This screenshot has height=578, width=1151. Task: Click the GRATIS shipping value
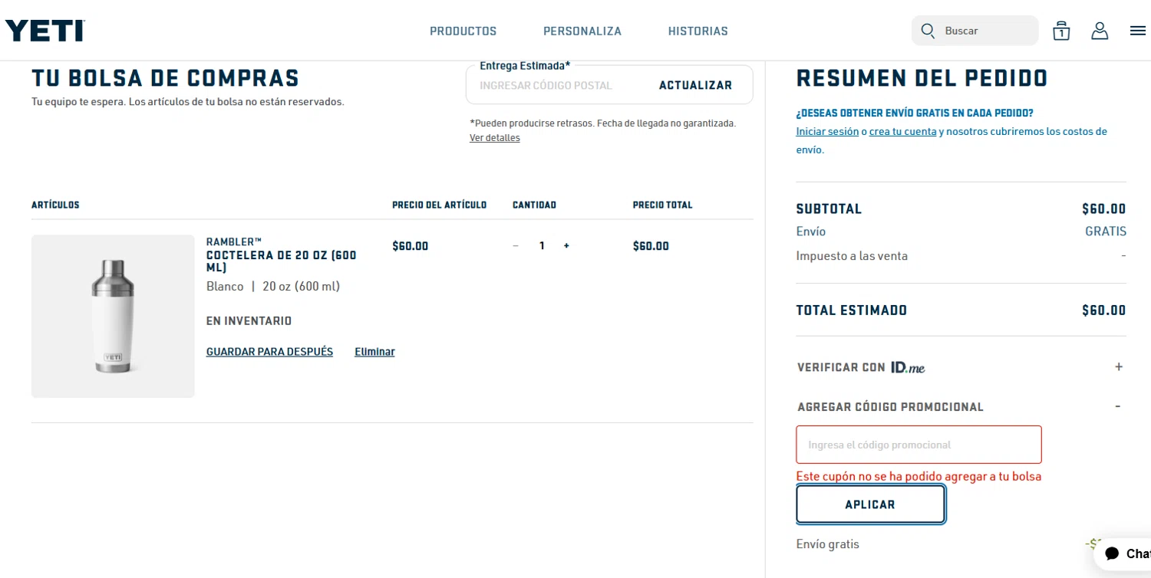(x=1106, y=232)
